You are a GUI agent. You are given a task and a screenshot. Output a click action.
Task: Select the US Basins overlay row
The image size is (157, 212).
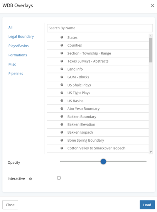(x=98, y=101)
